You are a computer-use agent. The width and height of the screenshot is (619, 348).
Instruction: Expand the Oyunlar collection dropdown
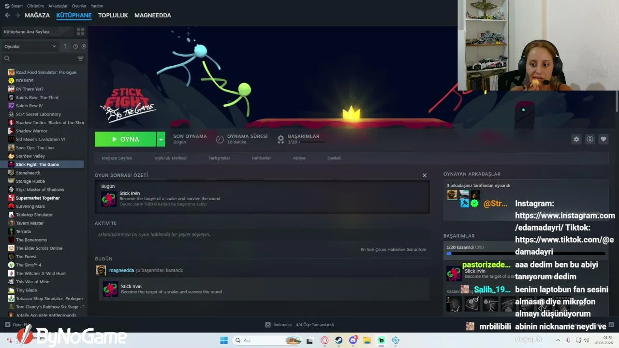tap(30, 46)
